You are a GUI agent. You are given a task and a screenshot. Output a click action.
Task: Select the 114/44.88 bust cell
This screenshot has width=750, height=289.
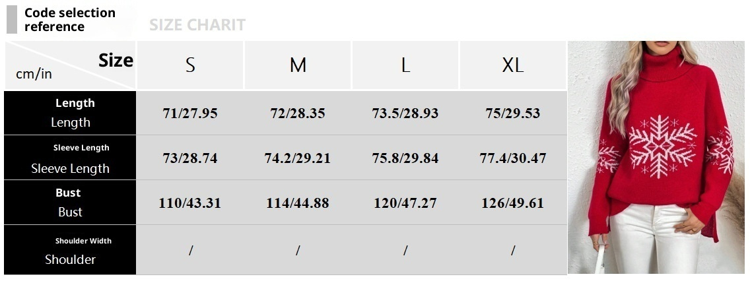coord(298,203)
